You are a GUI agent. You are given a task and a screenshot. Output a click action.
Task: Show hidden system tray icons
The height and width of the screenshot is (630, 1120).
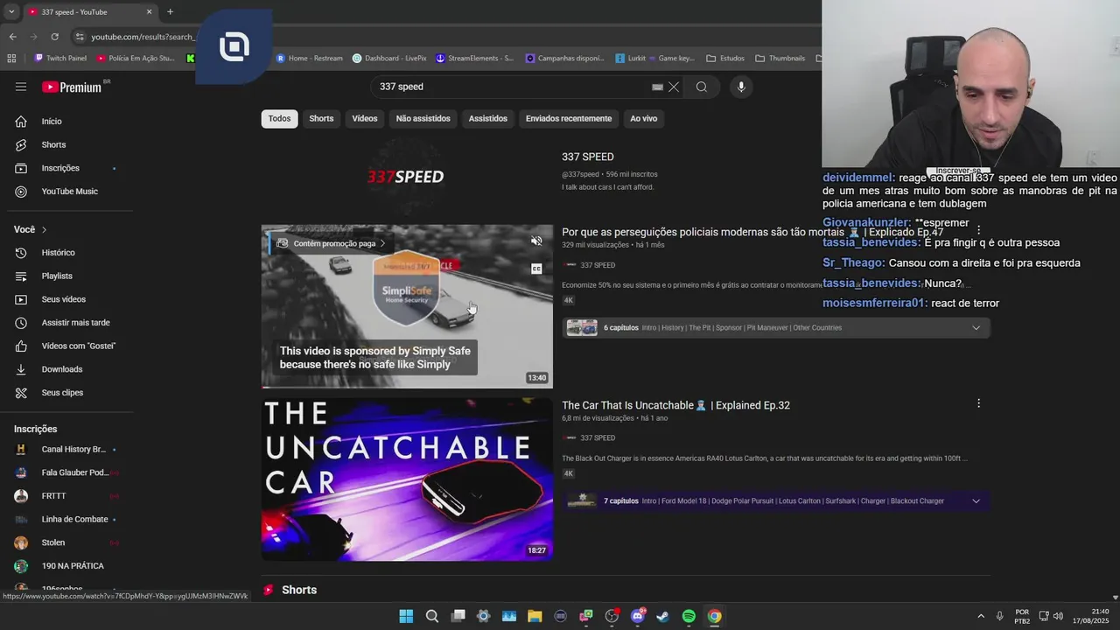point(980,616)
